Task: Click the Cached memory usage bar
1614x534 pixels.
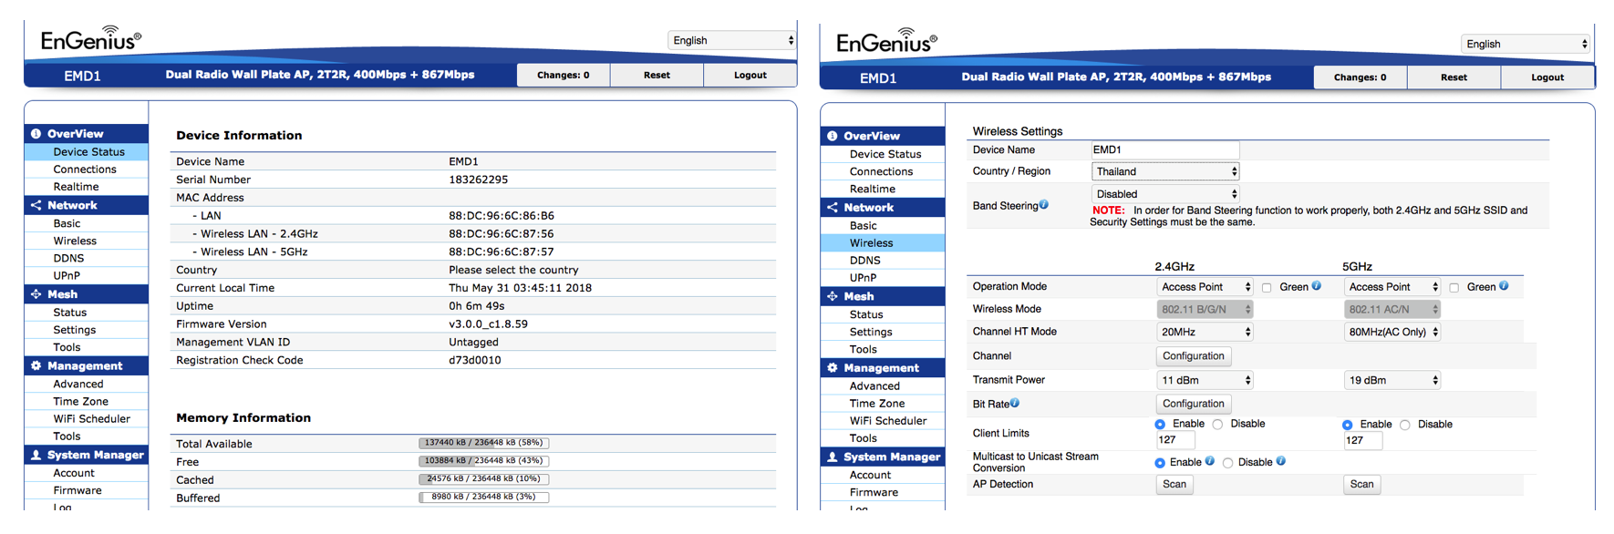Action: tap(484, 479)
